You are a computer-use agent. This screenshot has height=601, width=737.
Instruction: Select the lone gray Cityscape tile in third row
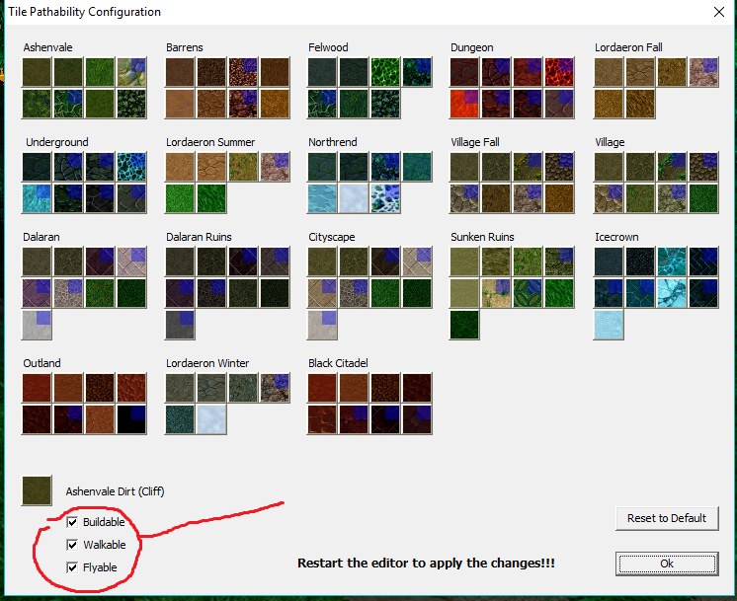pyautogui.click(x=322, y=325)
